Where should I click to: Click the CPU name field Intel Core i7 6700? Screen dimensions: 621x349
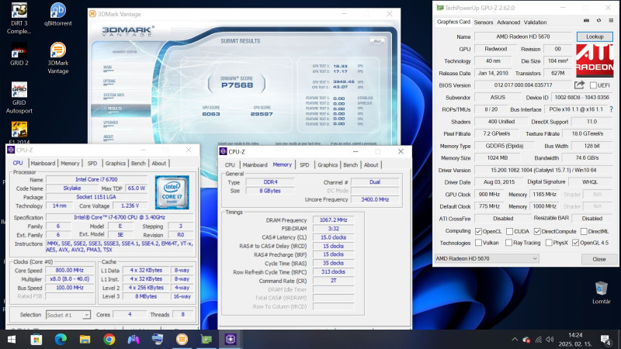(x=96, y=179)
